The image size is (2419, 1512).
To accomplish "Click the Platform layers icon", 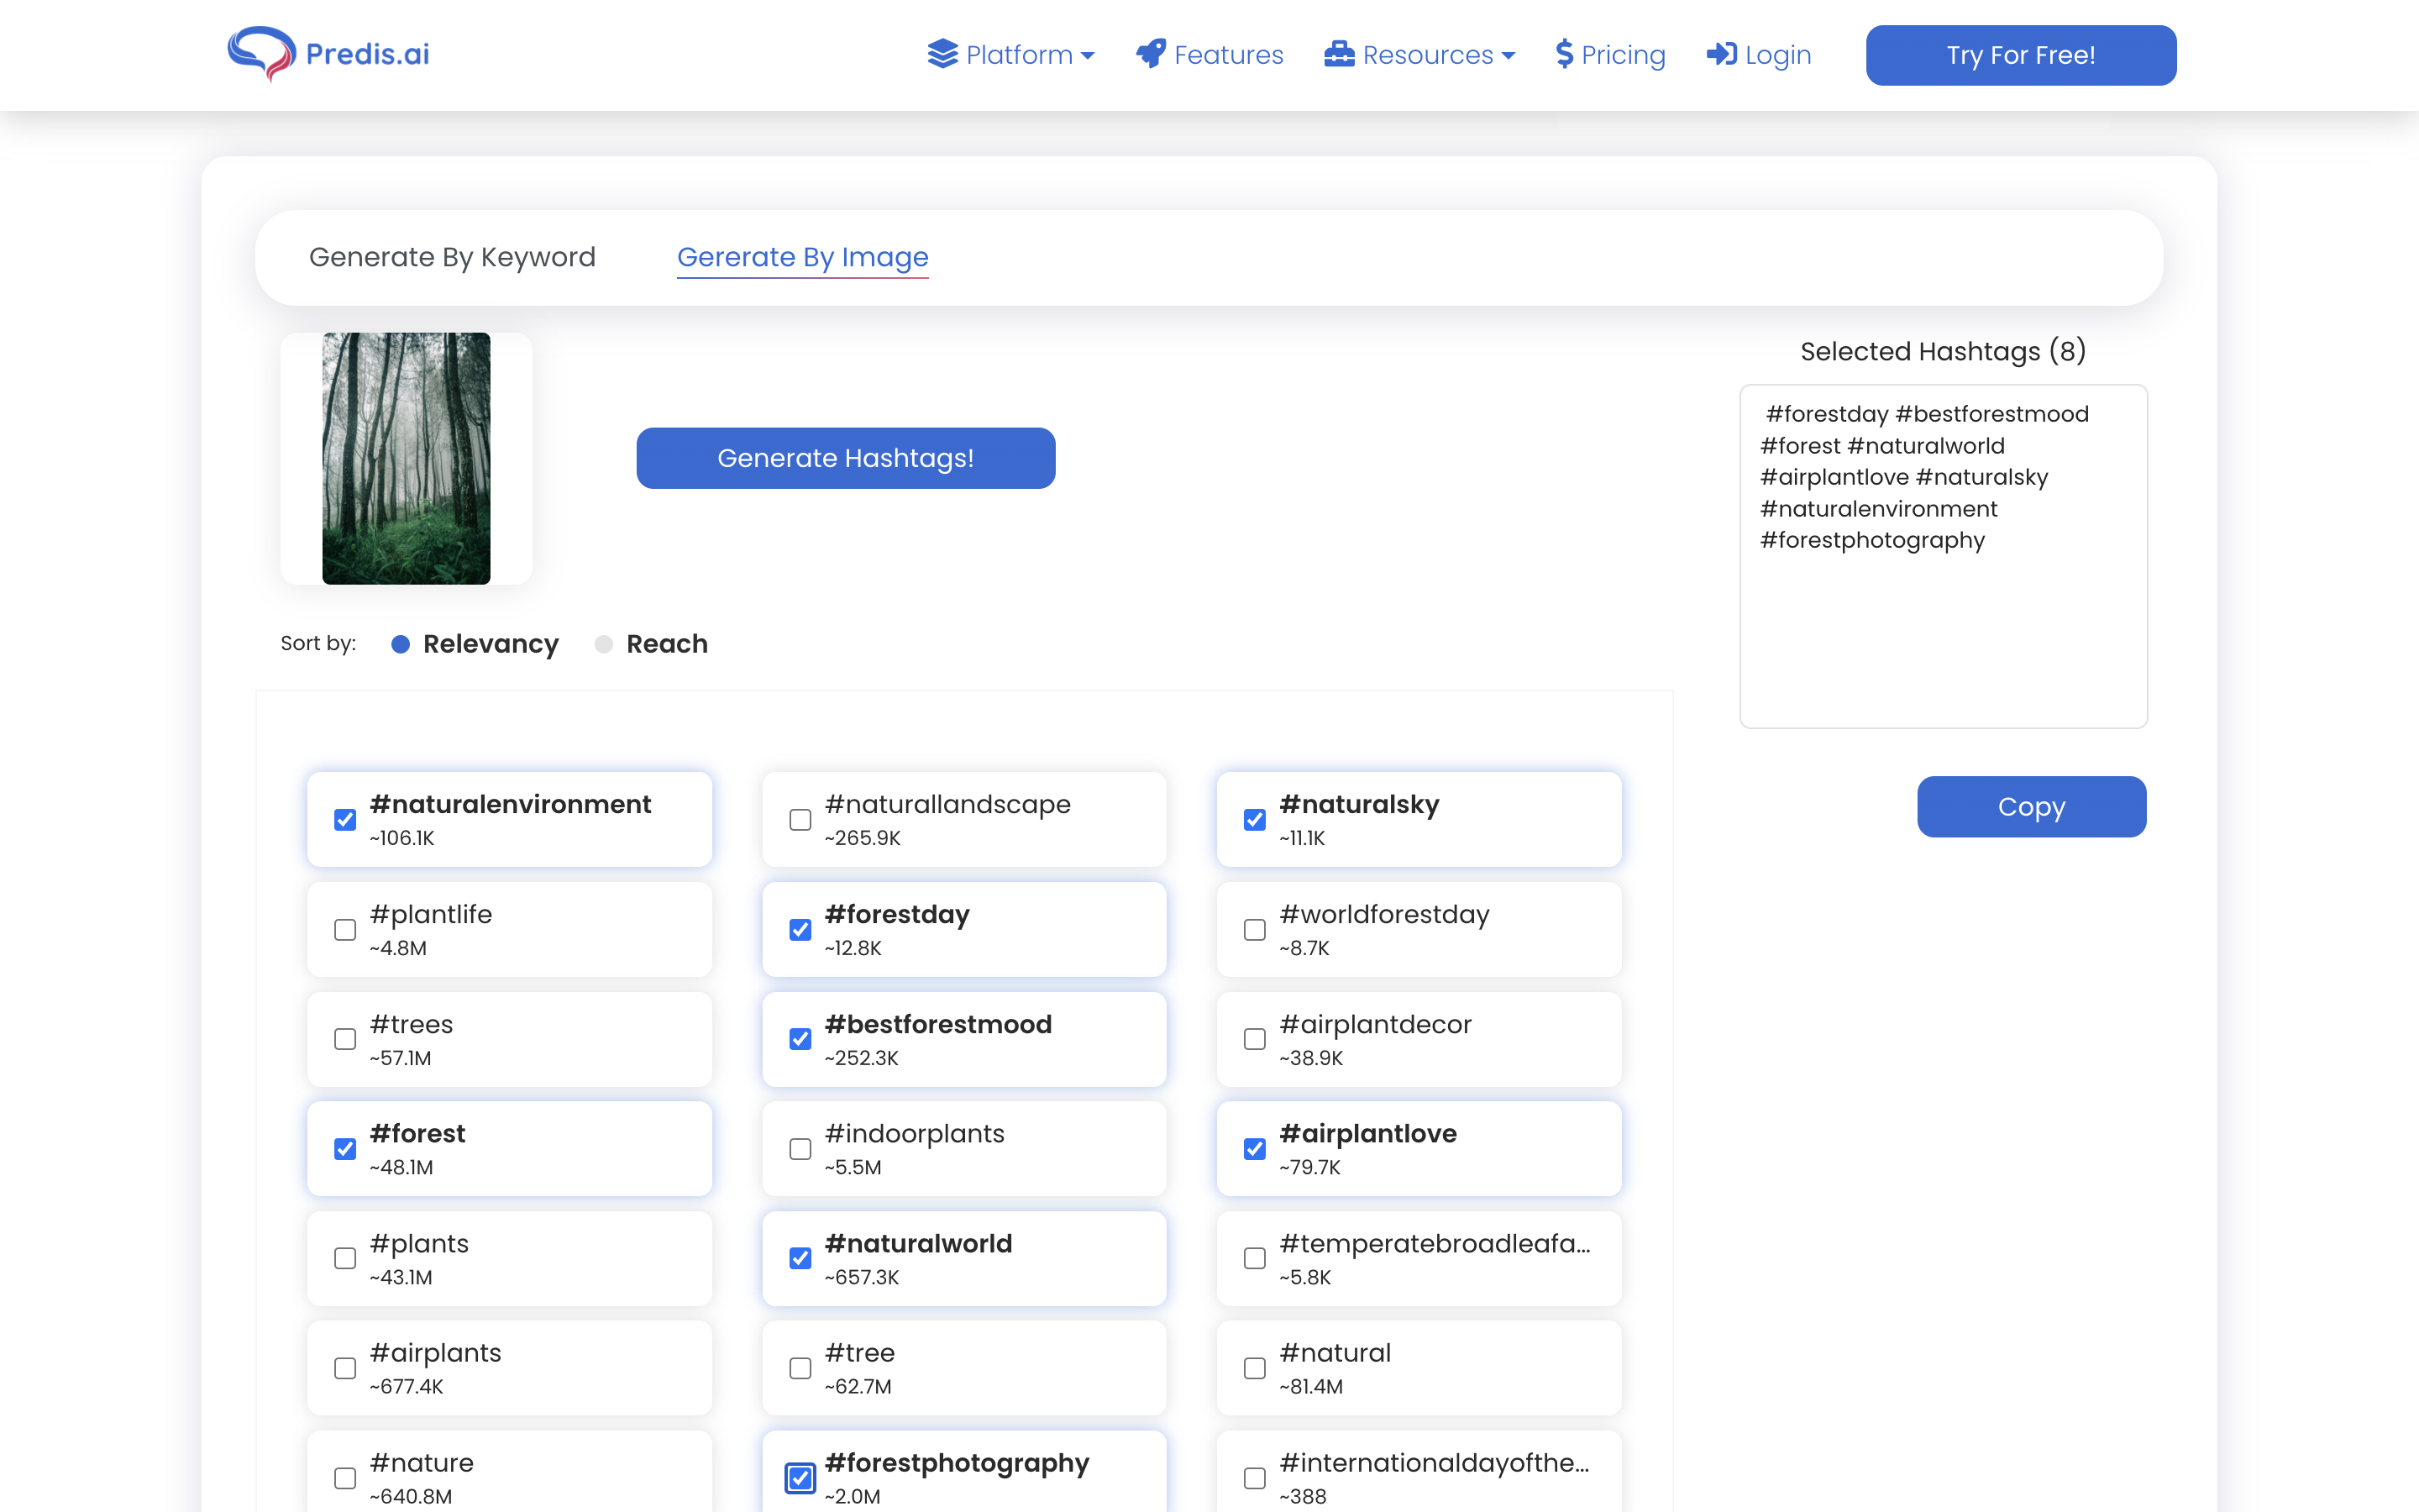I will (x=942, y=54).
